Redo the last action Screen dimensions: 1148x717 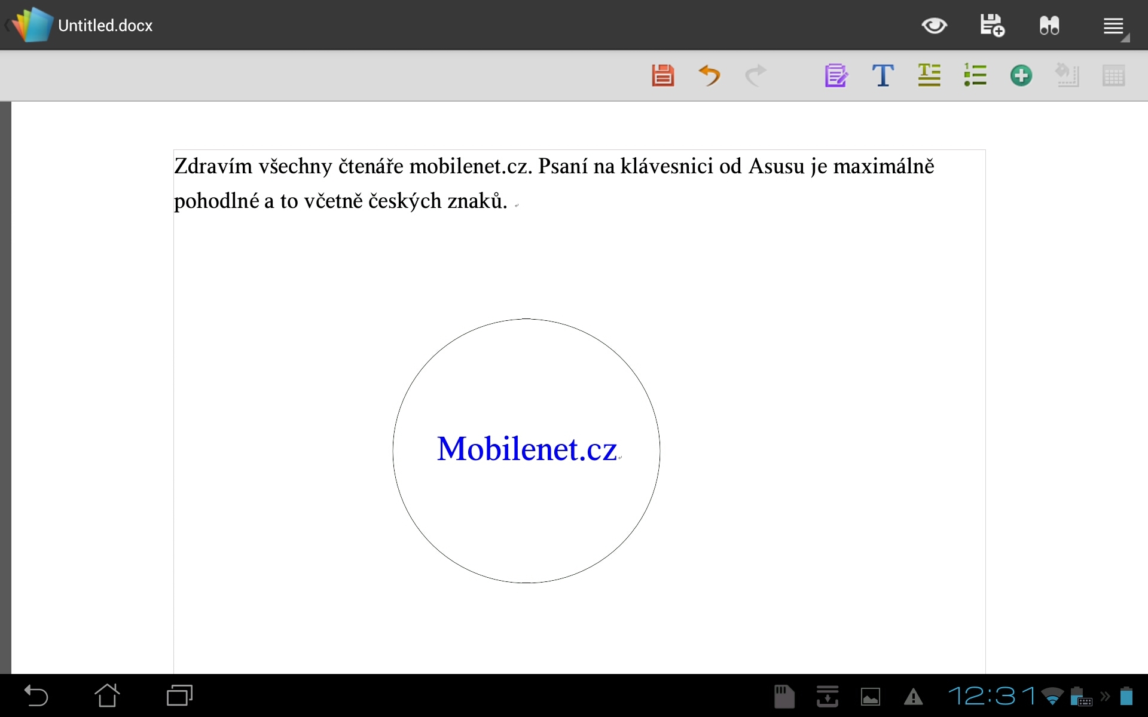pyautogui.click(x=755, y=75)
